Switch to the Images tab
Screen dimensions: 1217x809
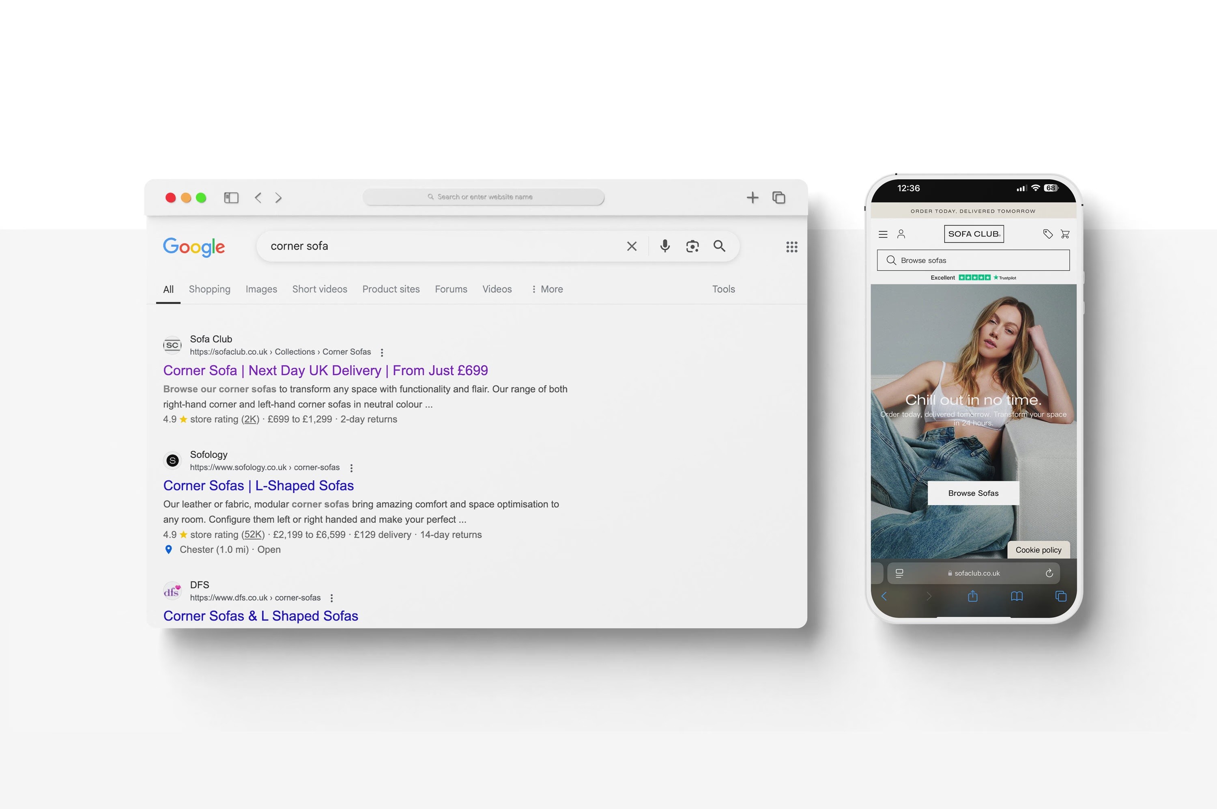[x=261, y=289]
